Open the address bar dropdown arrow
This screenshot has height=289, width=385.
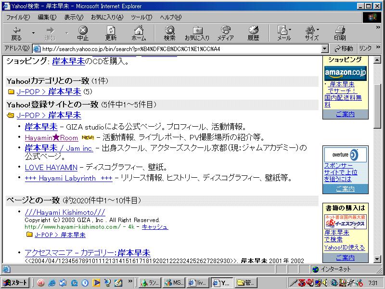pyautogui.click(x=325, y=49)
